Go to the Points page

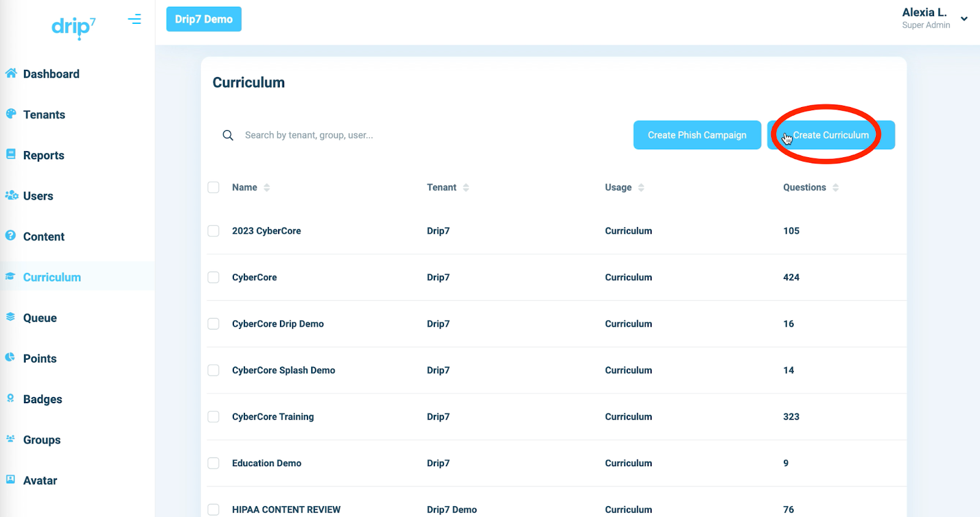coord(40,359)
